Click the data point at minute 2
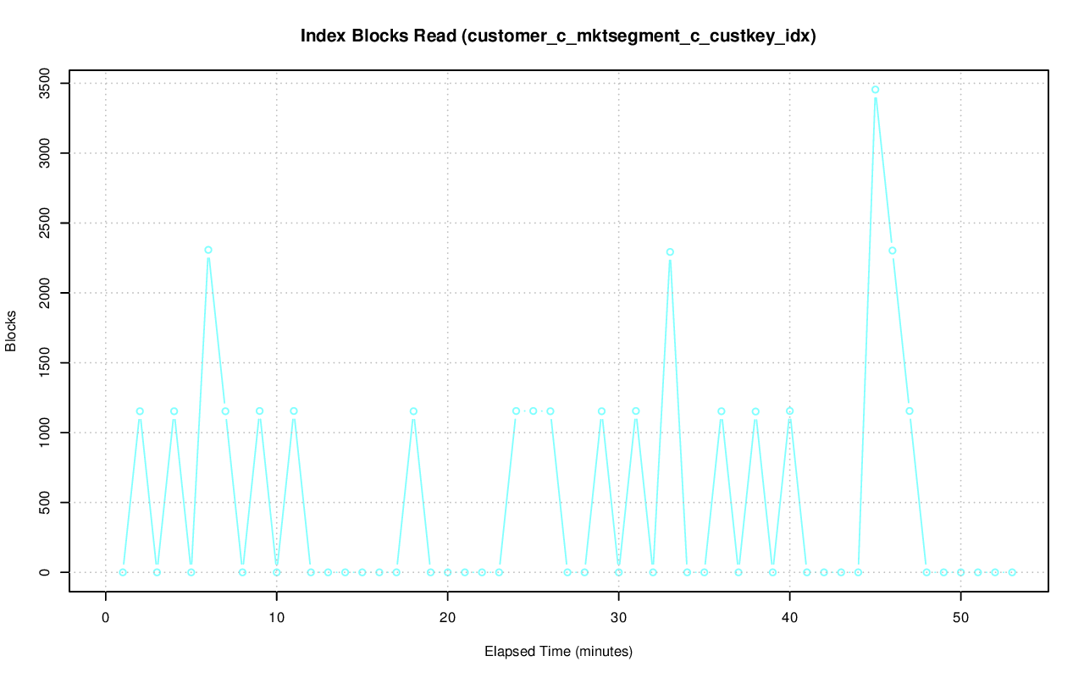The image size is (1084, 678). [140, 411]
